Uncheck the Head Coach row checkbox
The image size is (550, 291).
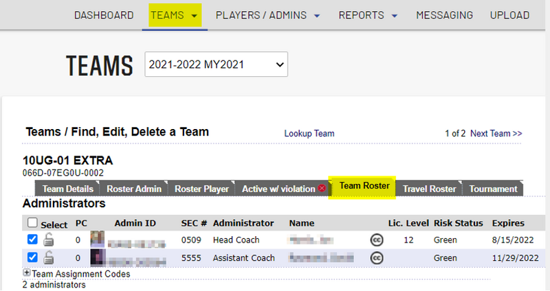32,240
